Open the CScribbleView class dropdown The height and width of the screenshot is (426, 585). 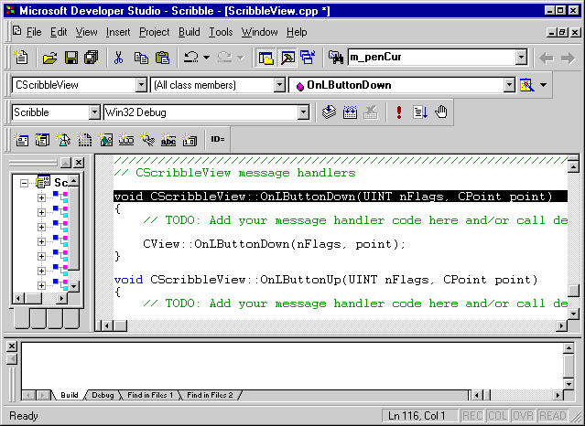141,85
